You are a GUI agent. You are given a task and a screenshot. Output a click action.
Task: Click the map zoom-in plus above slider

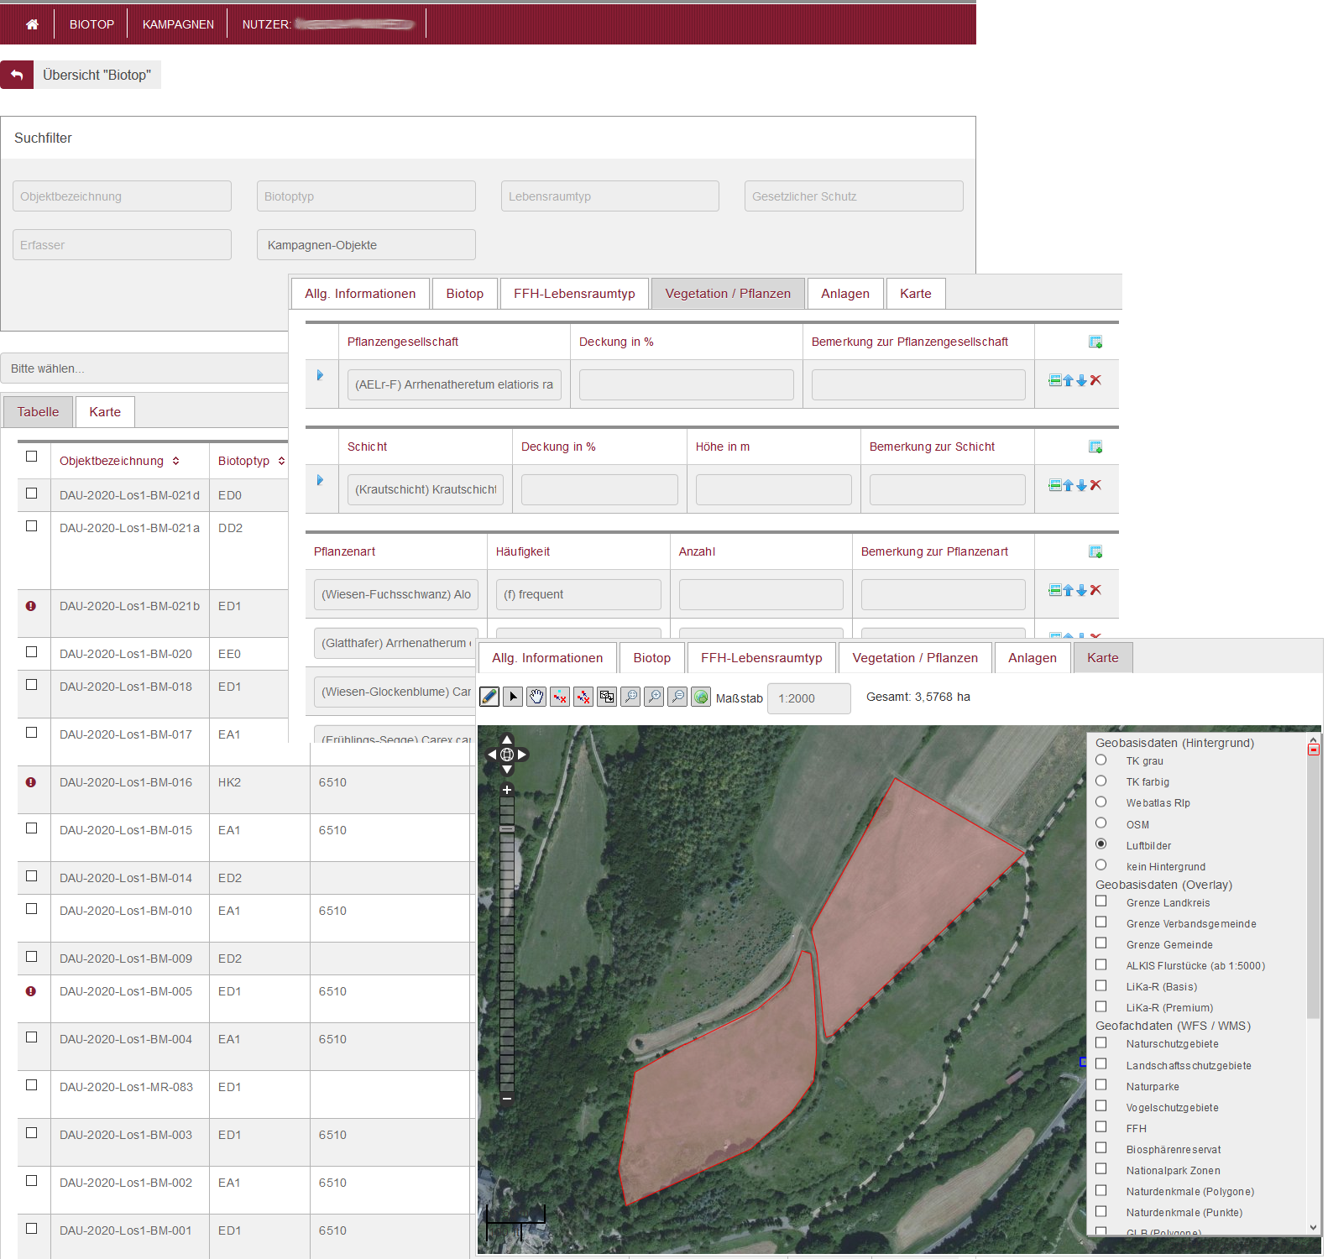coord(507,790)
